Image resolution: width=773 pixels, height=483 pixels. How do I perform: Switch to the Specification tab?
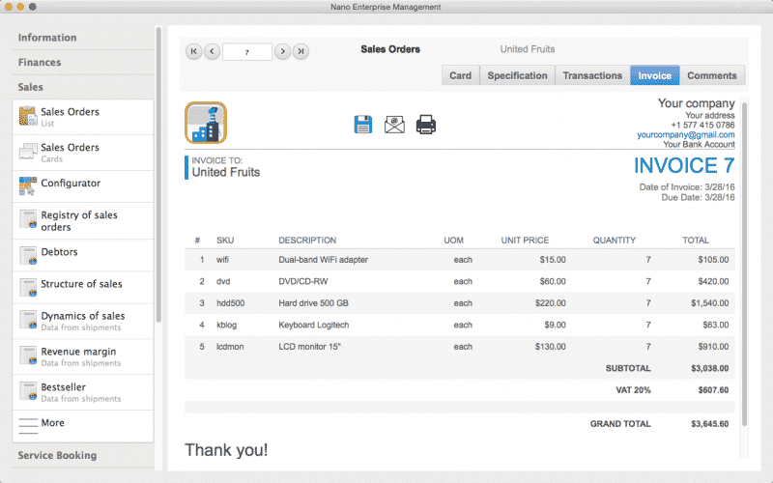[x=517, y=75]
